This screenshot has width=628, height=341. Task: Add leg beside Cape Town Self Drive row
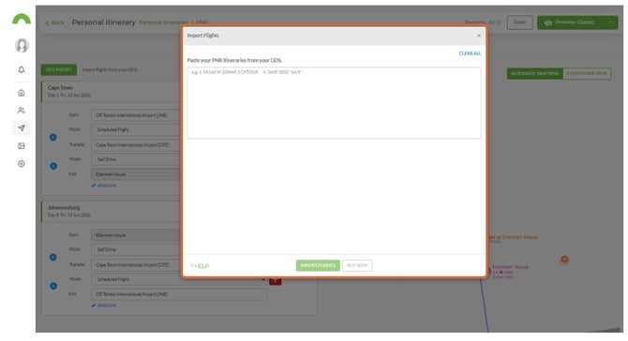[53, 166]
